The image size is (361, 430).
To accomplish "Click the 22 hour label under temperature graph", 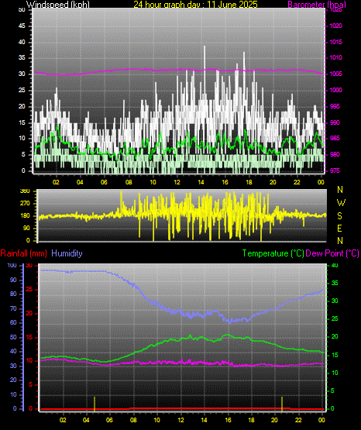I will tap(298, 420).
